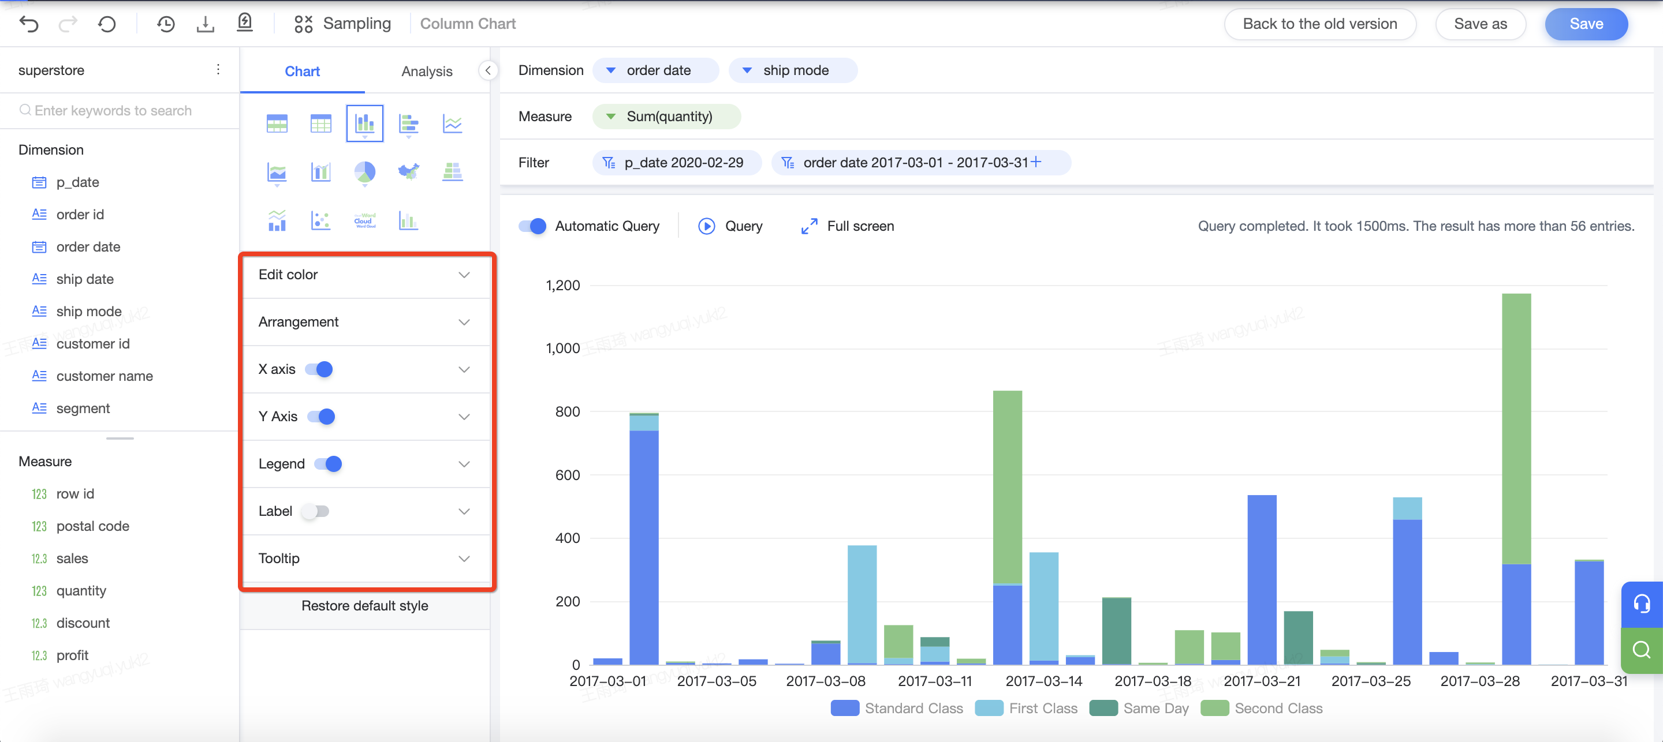This screenshot has height=742, width=1663.
Task: Select the dual-axis column-line chart type
Action: (x=321, y=173)
